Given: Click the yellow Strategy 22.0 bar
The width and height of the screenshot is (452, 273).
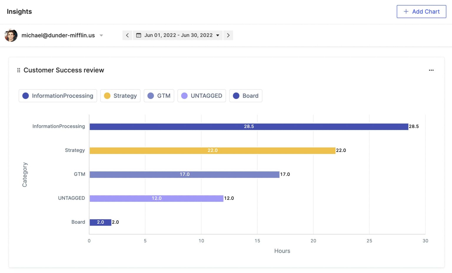Looking at the screenshot, I should [212, 150].
